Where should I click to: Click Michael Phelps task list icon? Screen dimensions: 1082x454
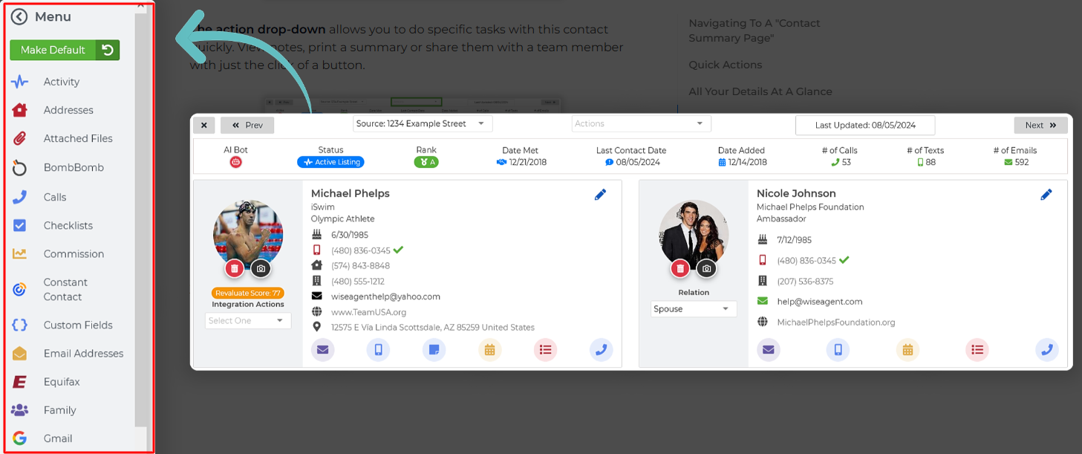[546, 350]
